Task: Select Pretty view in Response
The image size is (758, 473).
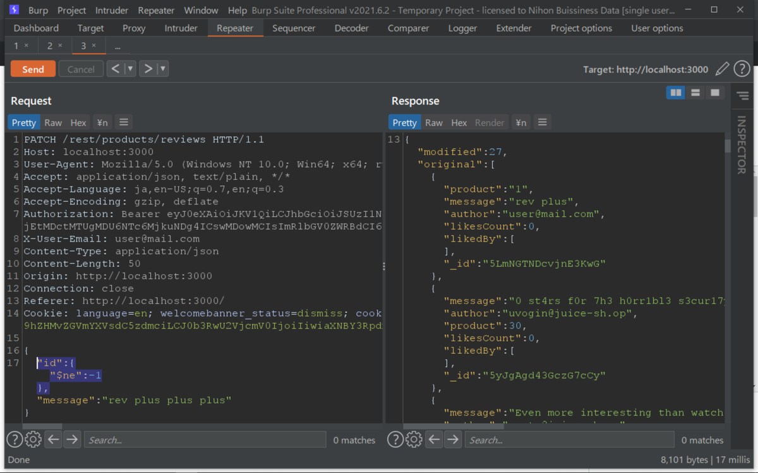Action: click(x=405, y=122)
